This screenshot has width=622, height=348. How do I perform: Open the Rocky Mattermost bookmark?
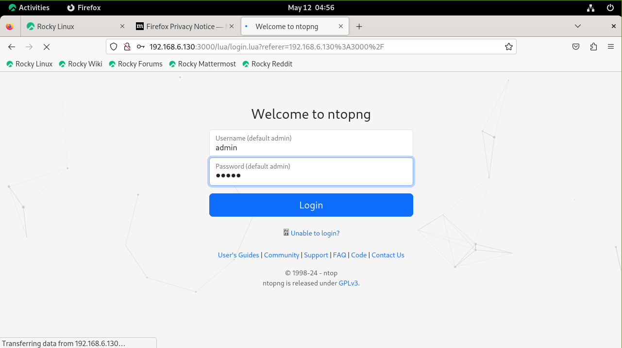(x=202, y=64)
